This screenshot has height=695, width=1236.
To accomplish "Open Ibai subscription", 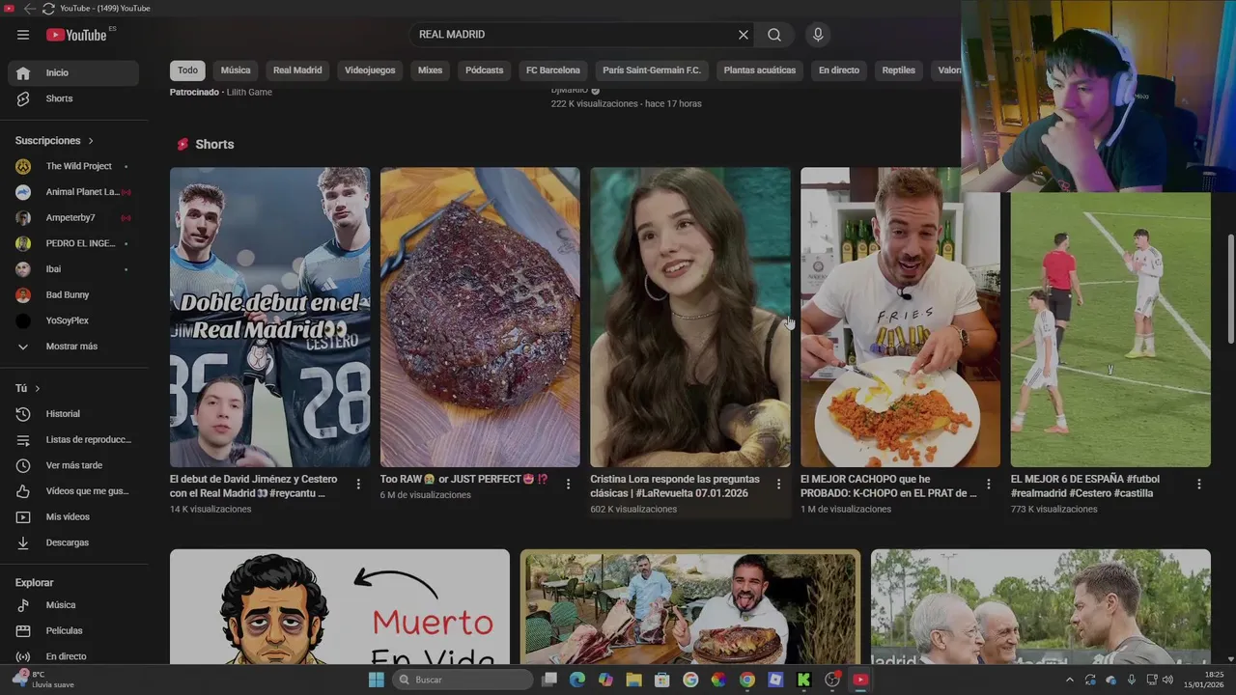I will 73,269.
